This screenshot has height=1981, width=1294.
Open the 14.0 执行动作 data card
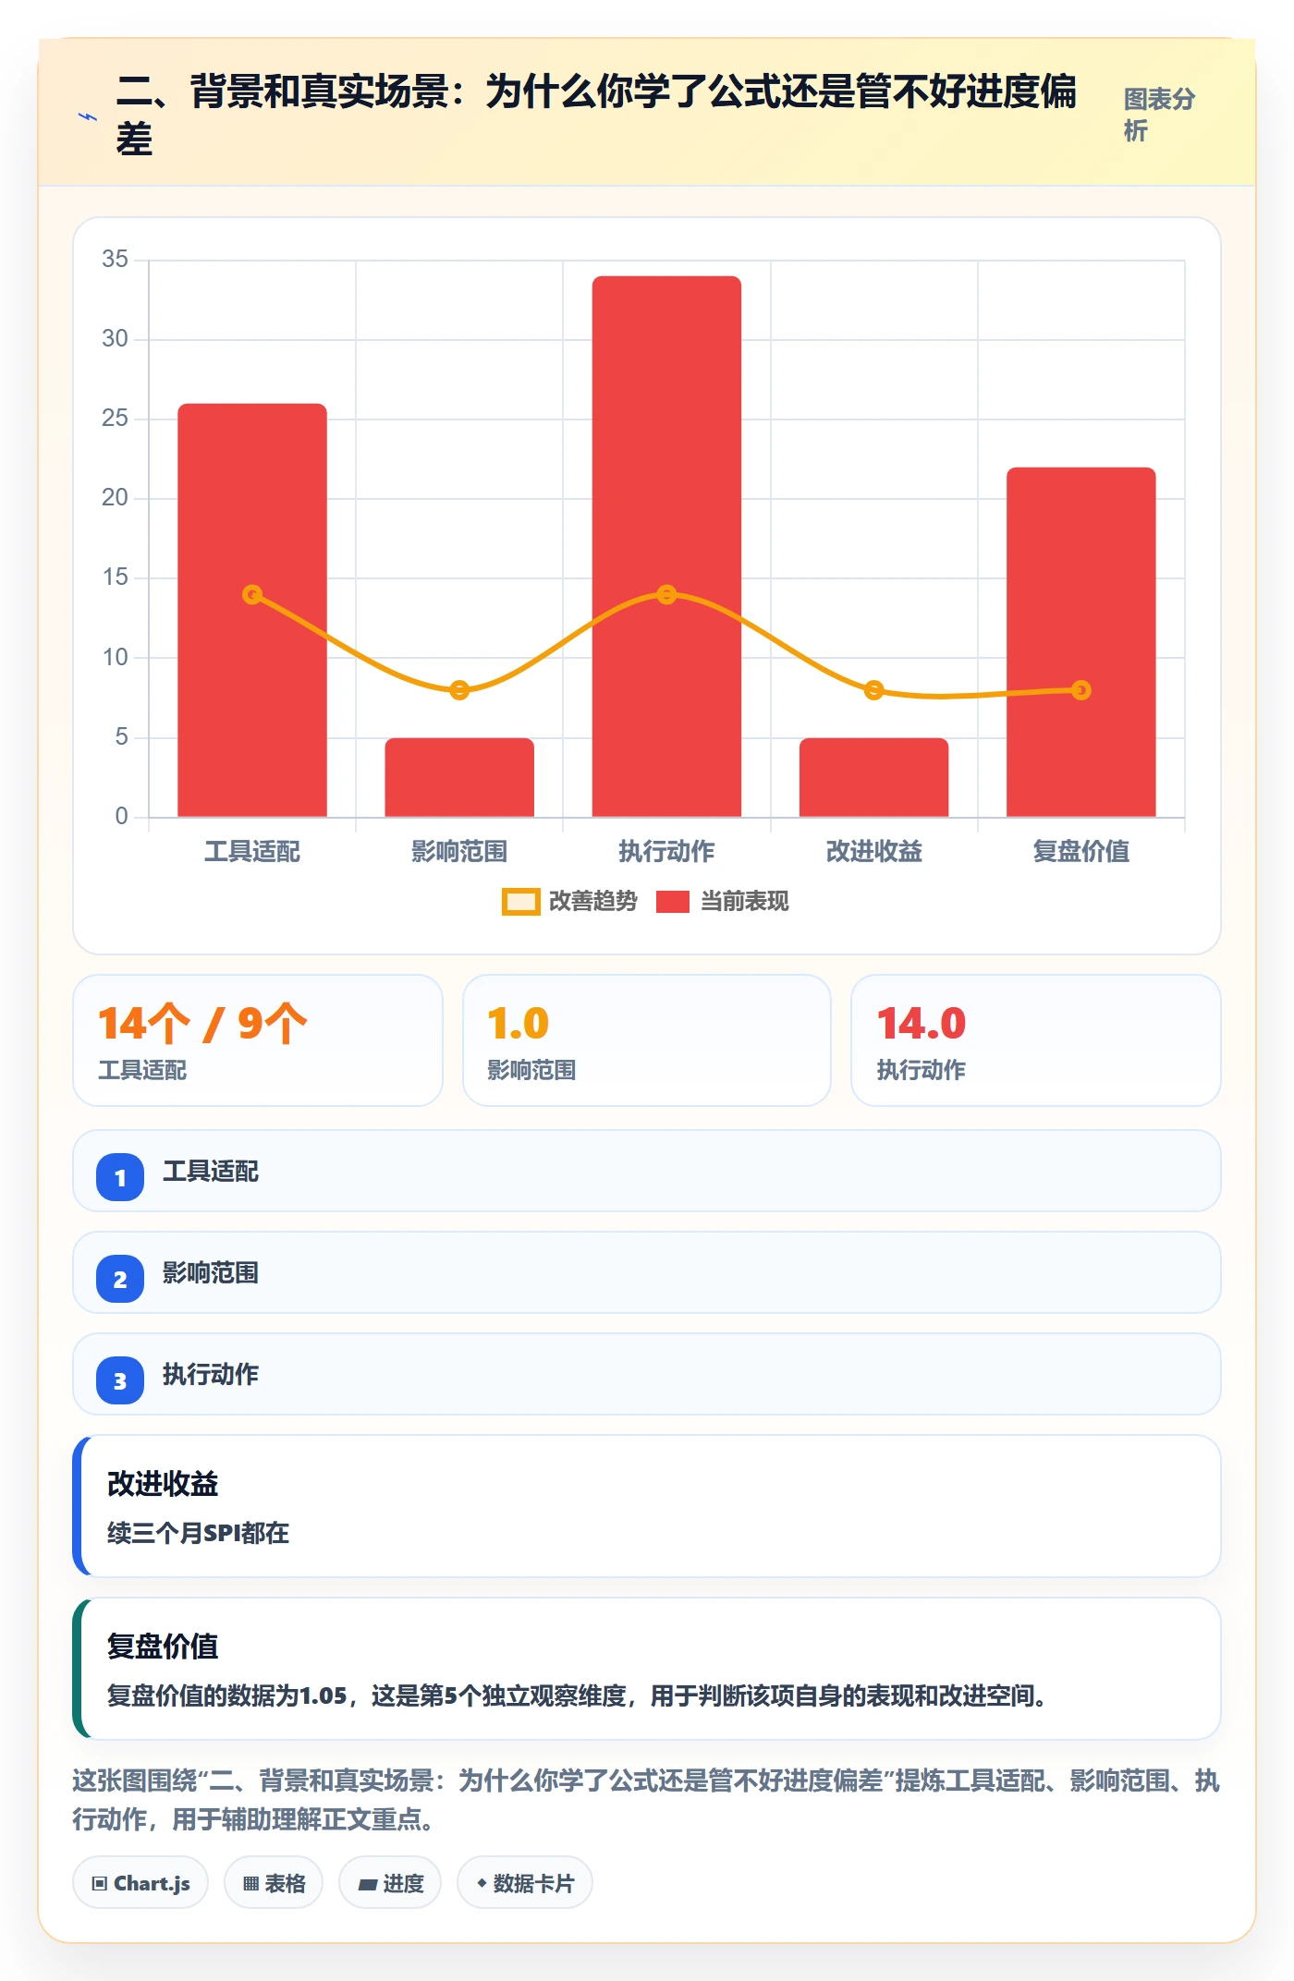1035,1040
